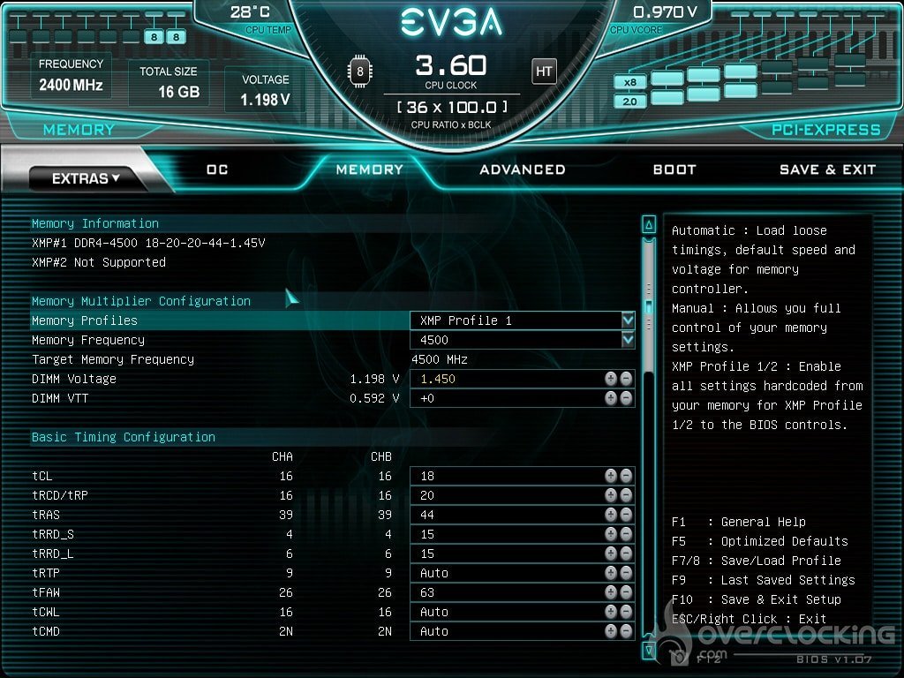Click the tFAW 63 input field
Viewport: 904px width, 678px height.
tap(523, 592)
